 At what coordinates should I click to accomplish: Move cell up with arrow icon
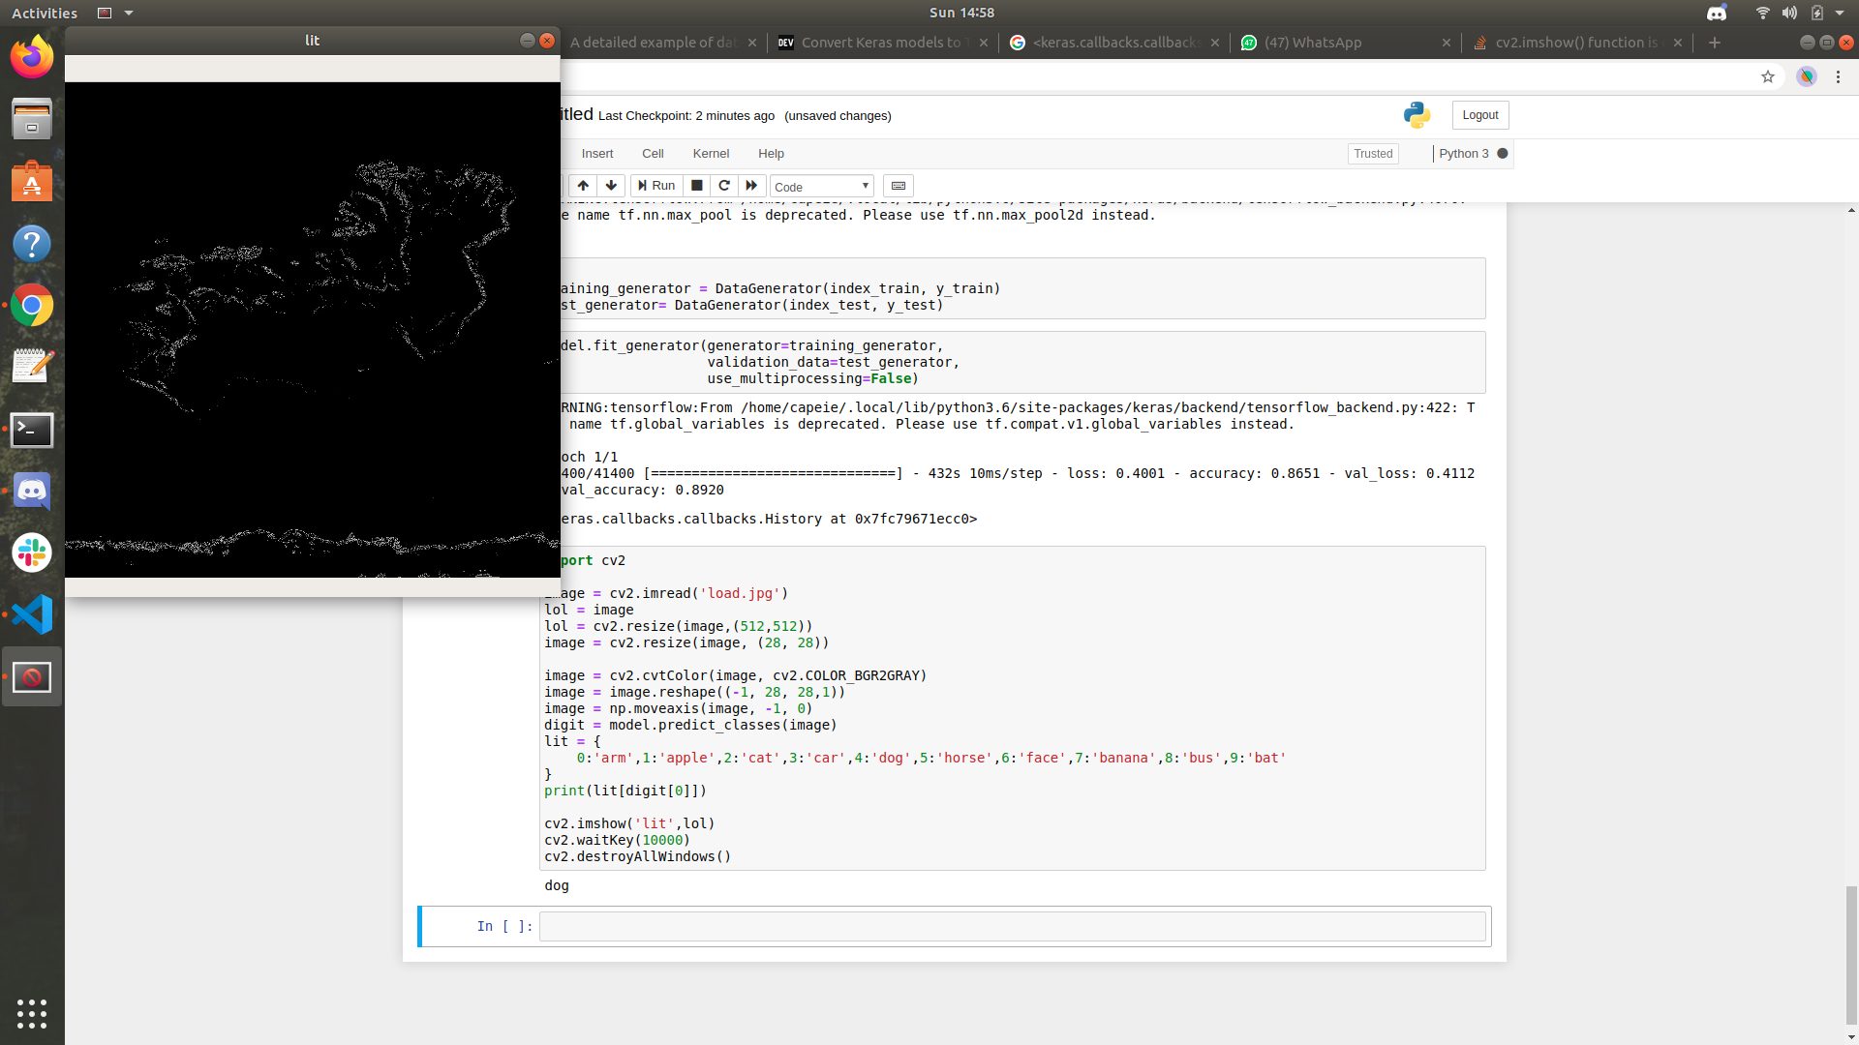click(583, 186)
